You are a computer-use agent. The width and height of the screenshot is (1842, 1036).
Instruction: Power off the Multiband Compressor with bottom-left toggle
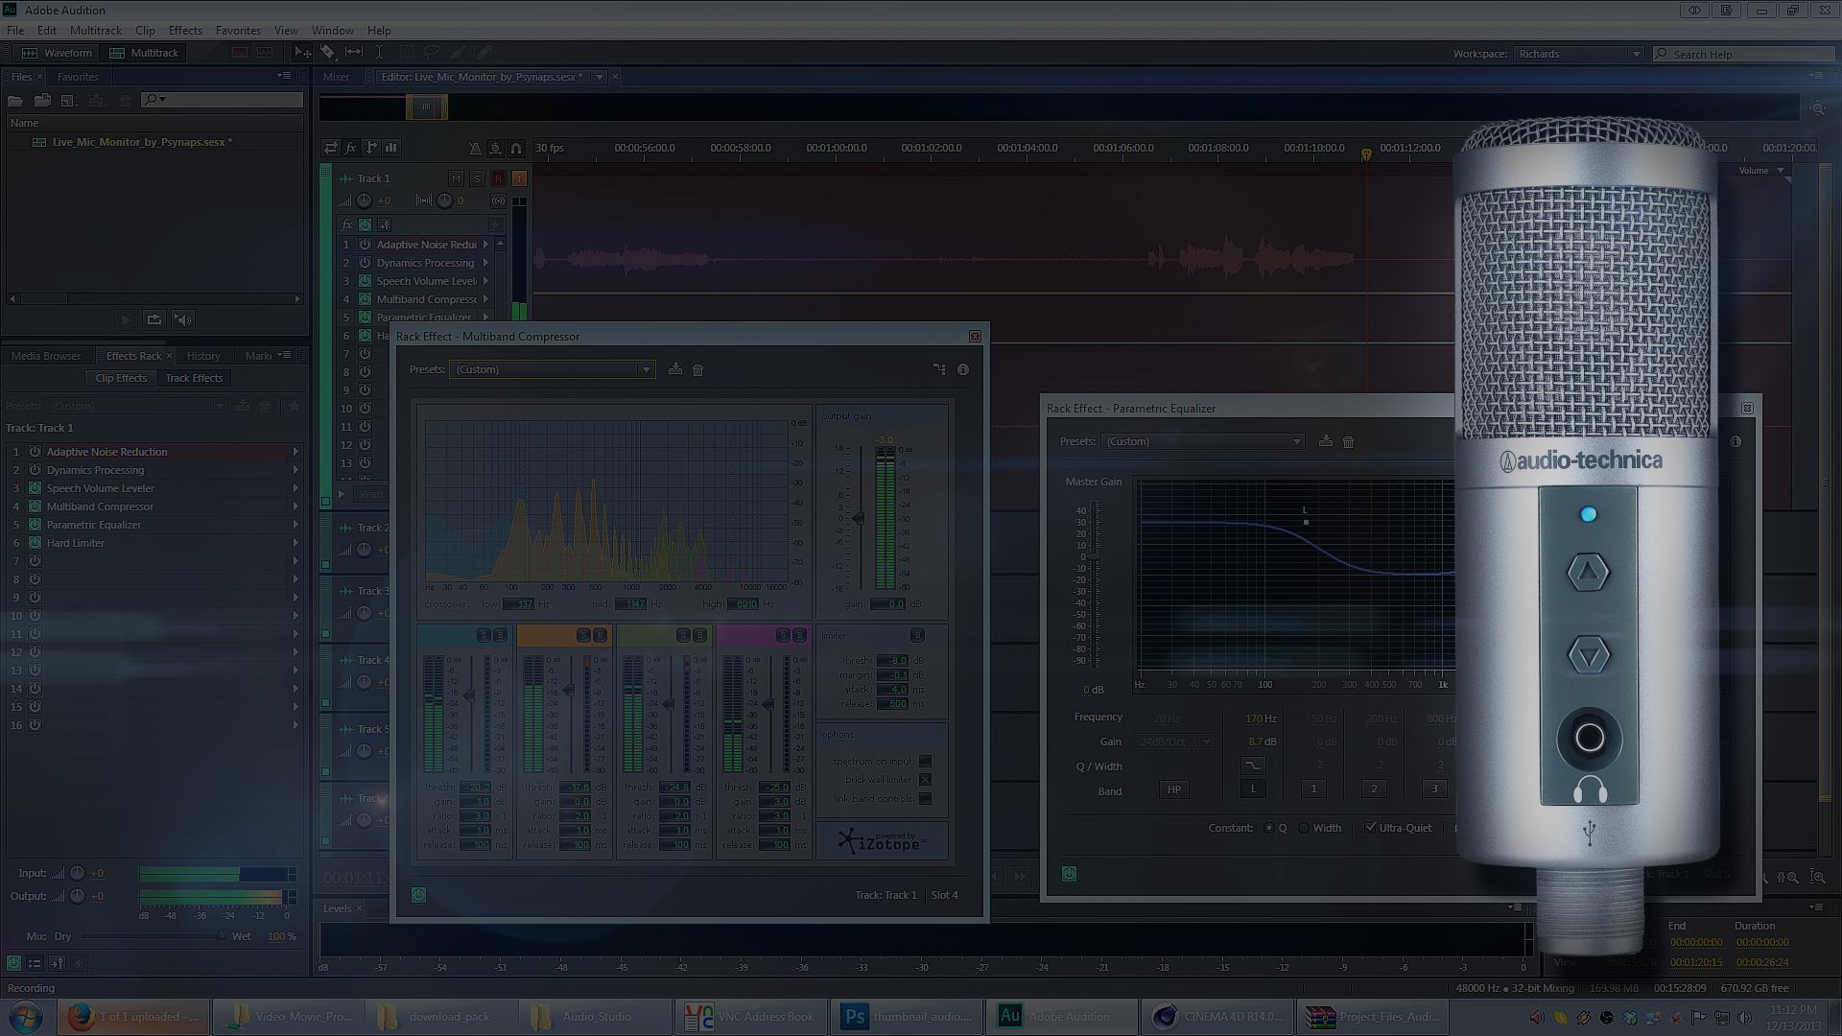pos(417,894)
